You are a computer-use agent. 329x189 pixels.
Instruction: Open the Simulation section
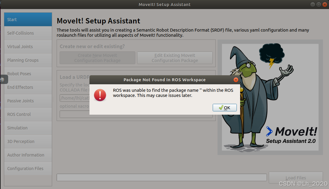pyautogui.click(x=28, y=128)
